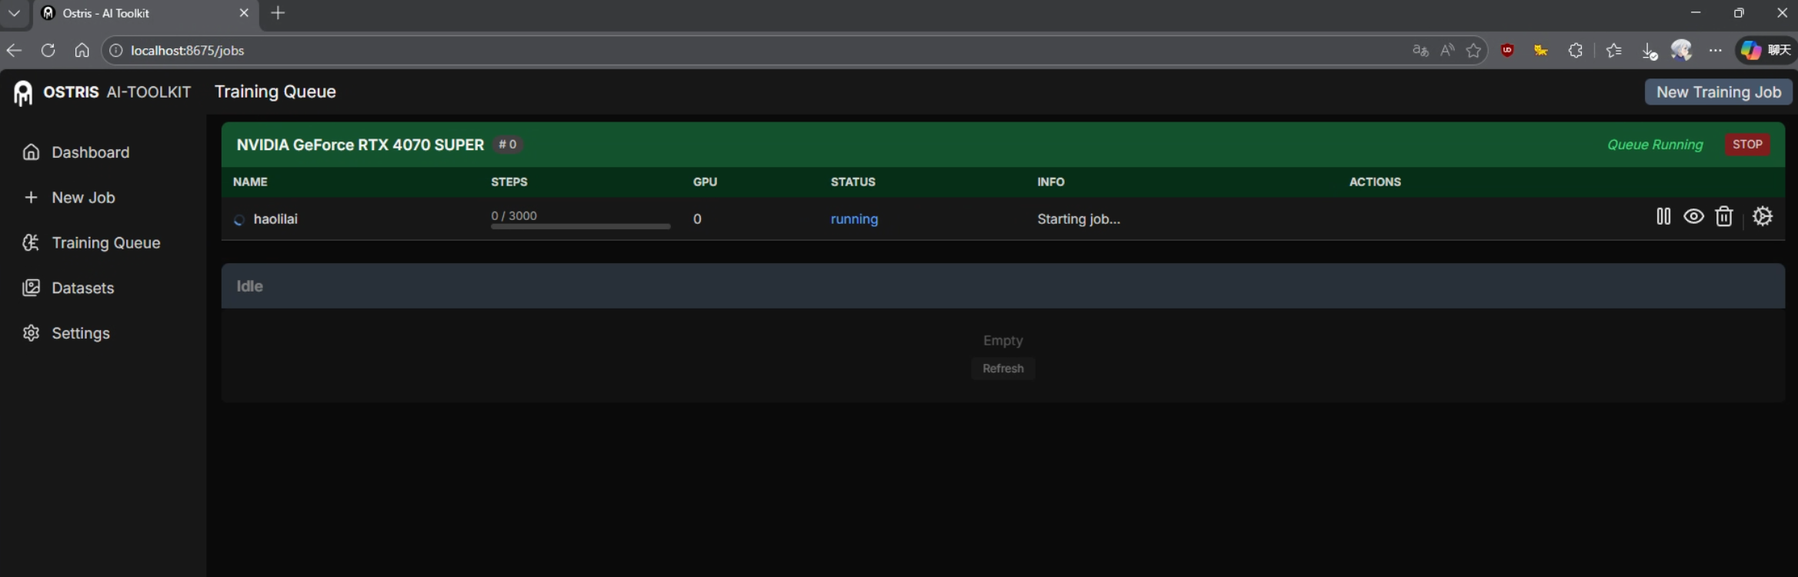Click the haolilai job name
The height and width of the screenshot is (577, 1798).
(275, 219)
